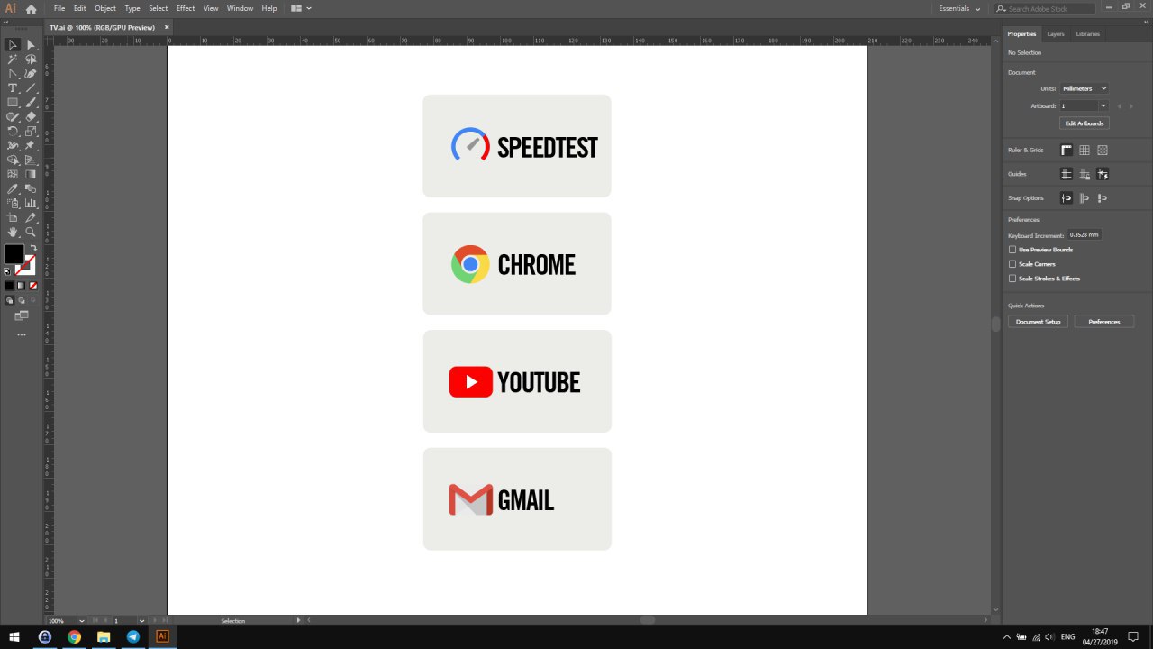Select the Eyedropper tool

[x=13, y=188]
